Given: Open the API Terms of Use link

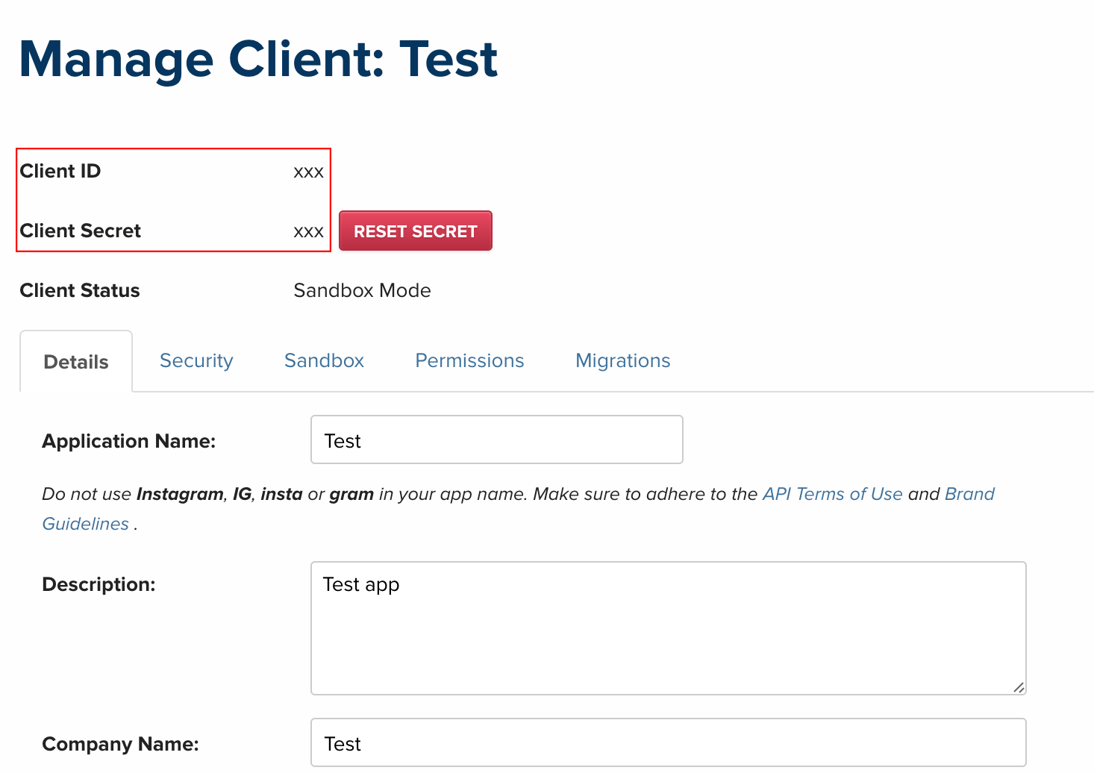Looking at the screenshot, I should point(832,494).
